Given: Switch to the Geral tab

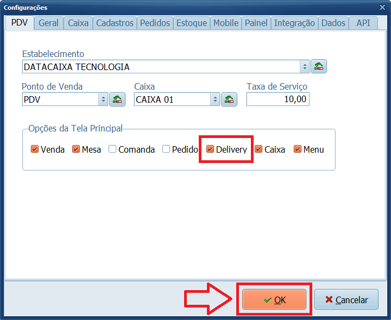Looking at the screenshot, I should (x=49, y=23).
